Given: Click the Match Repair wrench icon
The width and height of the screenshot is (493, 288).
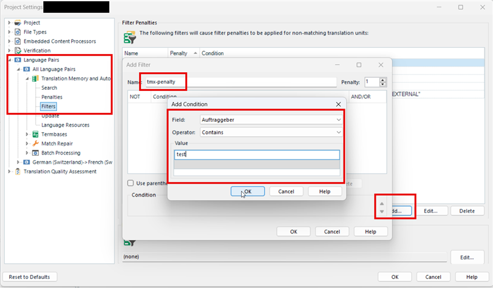Looking at the screenshot, I should coord(36,144).
